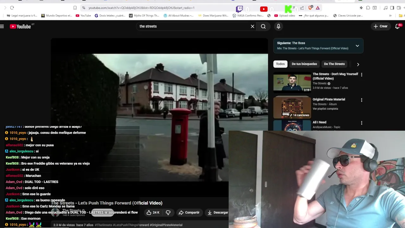
Task: Collapse the Siguiente mix playlist chevron
Action: coord(357,46)
